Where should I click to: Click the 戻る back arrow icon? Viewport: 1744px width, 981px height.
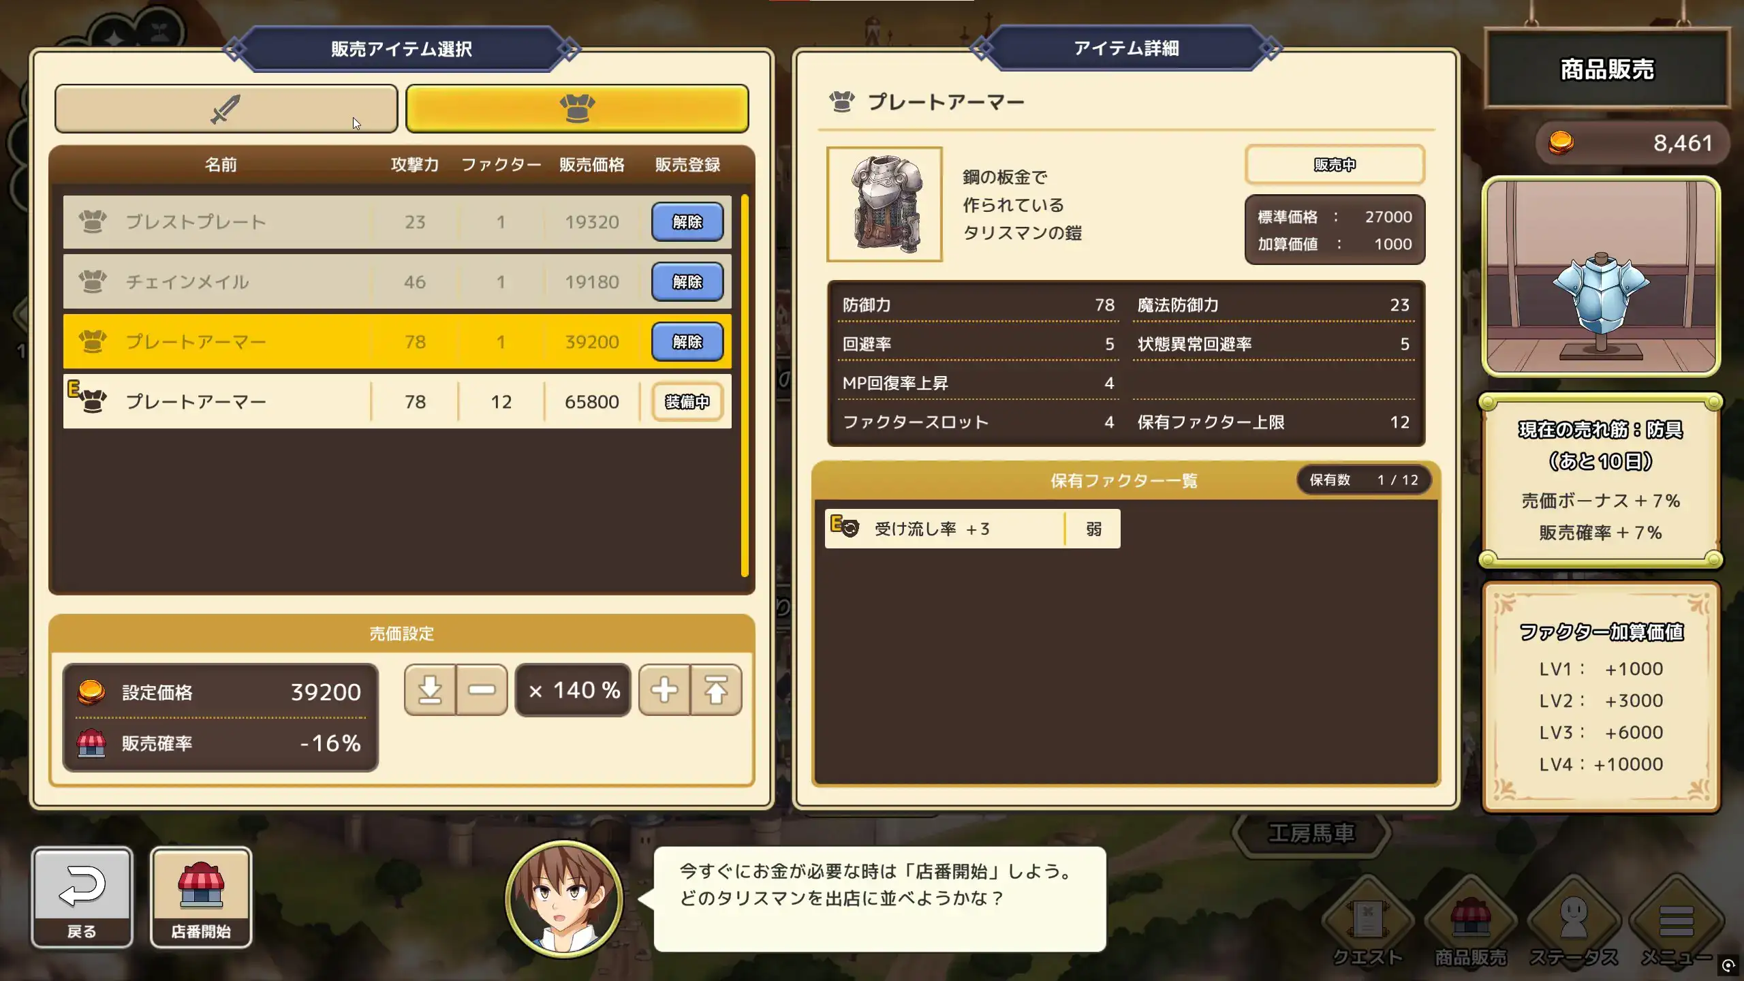click(82, 897)
